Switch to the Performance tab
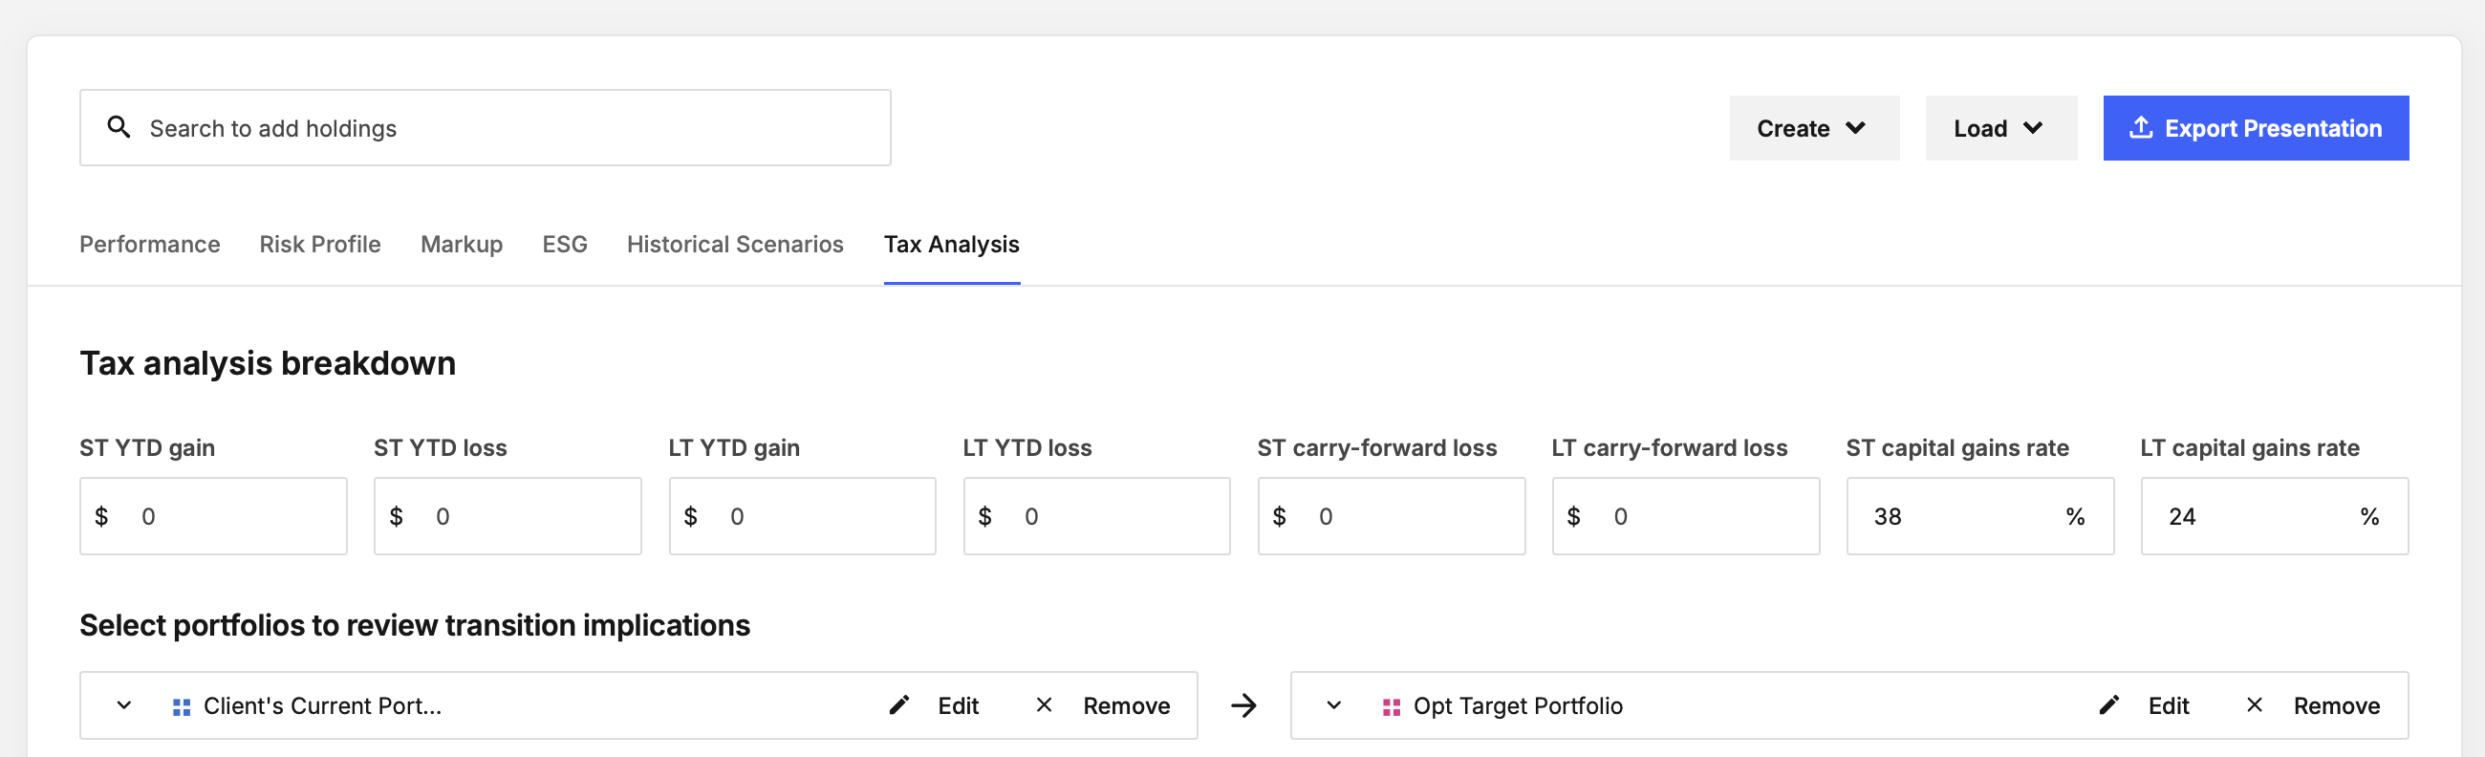Viewport: 2485px width, 757px height. point(149,245)
